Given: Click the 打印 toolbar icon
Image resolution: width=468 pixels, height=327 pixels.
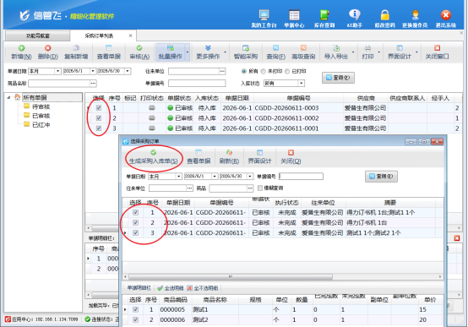Looking at the screenshot, I should click(x=367, y=52).
